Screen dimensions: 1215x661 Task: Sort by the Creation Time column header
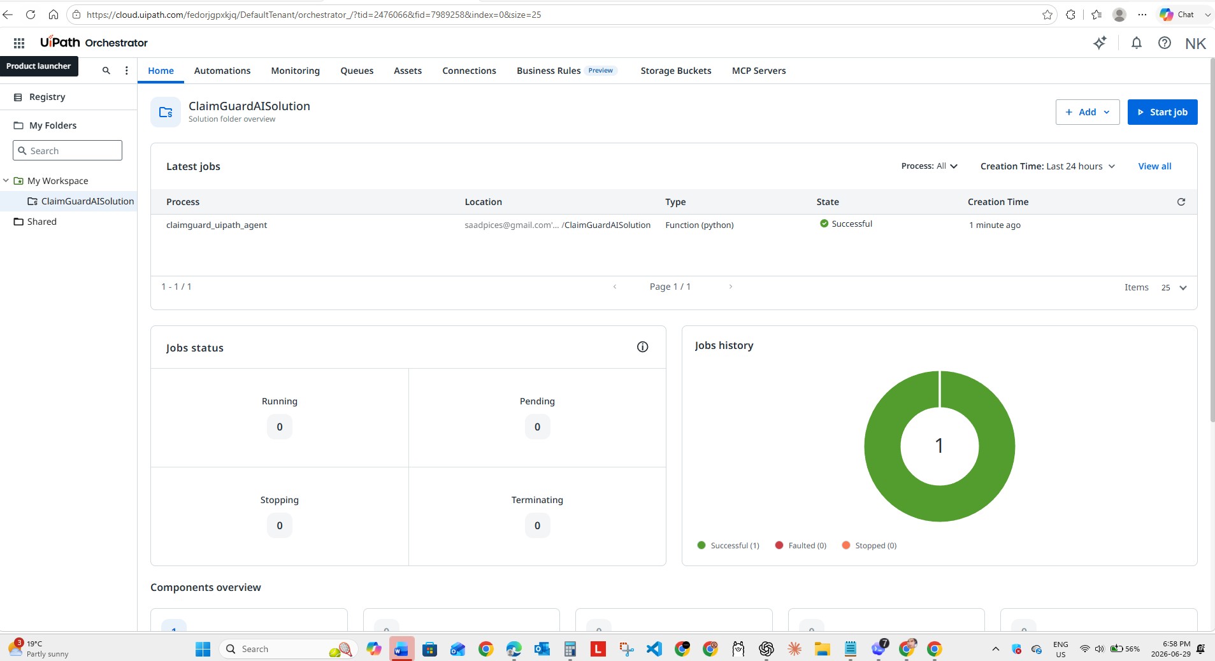(x=998, y=202)
